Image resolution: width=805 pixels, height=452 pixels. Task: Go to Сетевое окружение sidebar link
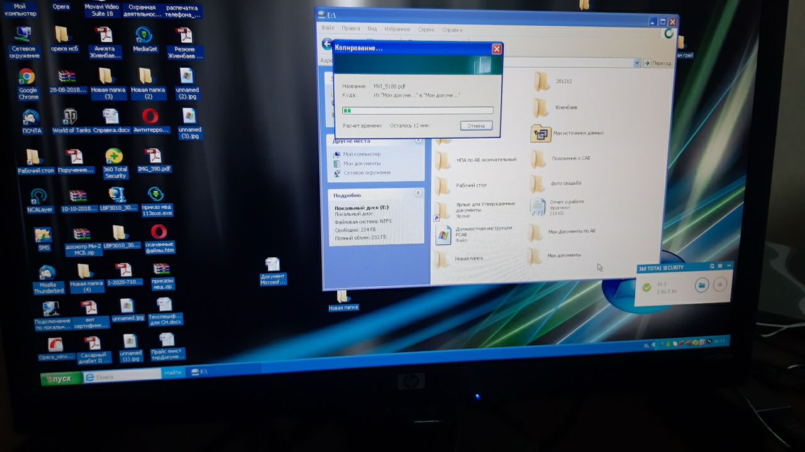[362, 173]
